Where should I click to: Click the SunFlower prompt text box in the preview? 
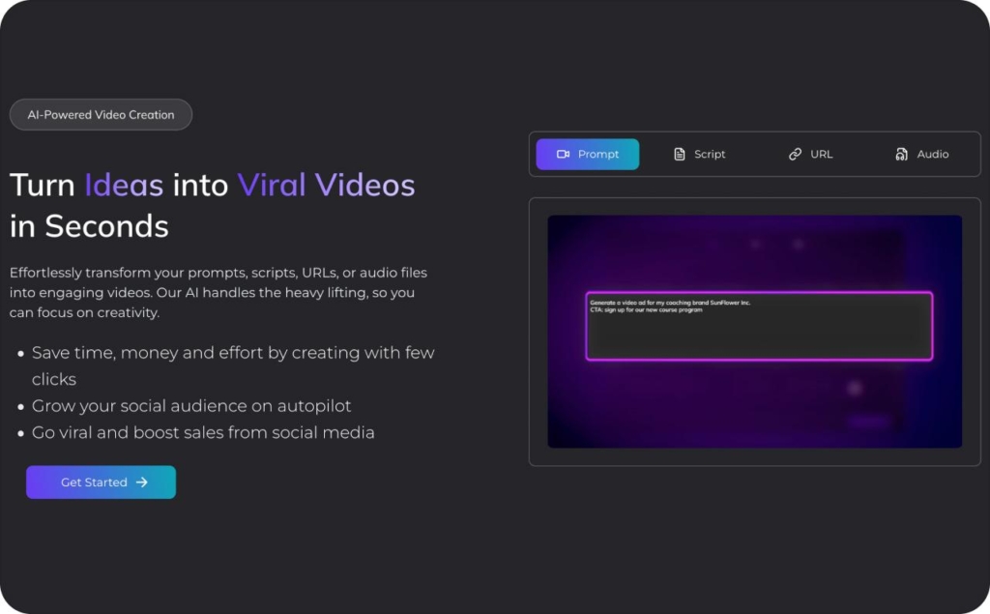[x=759, y=327]
